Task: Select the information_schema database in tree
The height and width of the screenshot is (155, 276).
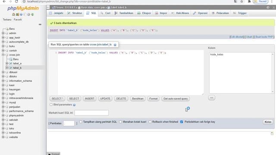Action: tap(20, 81)
